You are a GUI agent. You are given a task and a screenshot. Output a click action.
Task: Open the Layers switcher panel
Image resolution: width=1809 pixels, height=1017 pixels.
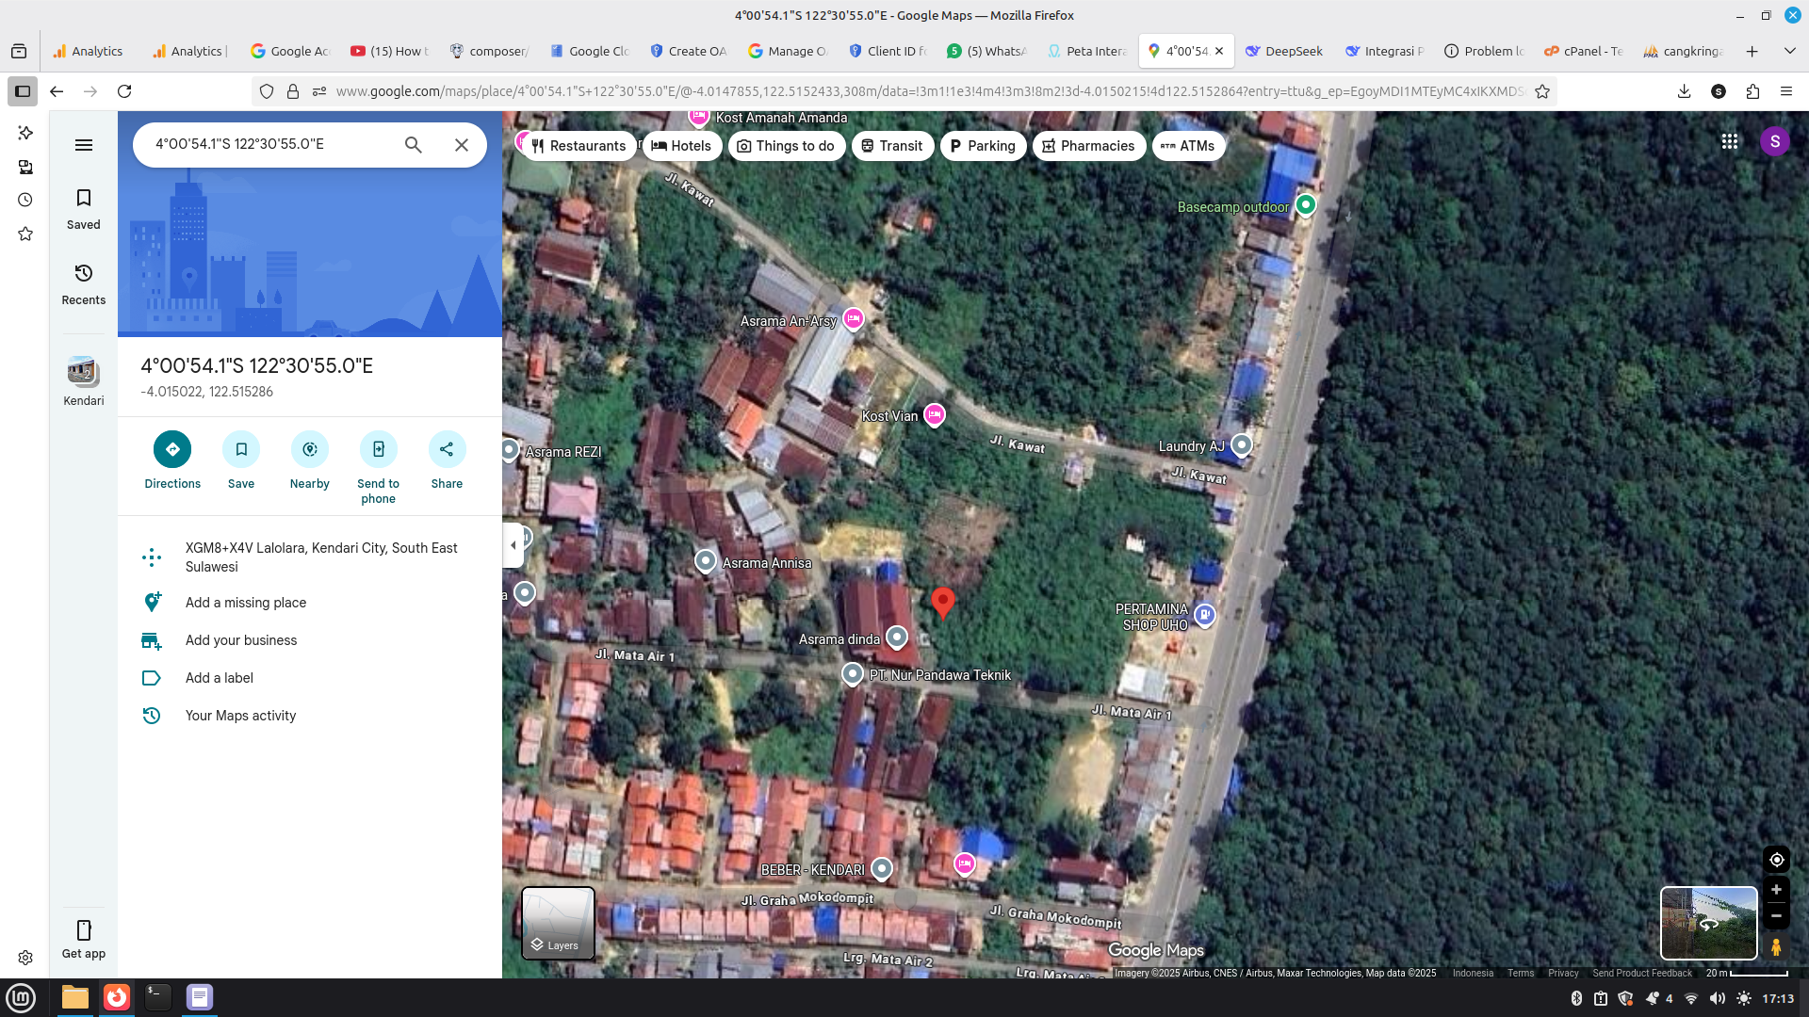558,924
